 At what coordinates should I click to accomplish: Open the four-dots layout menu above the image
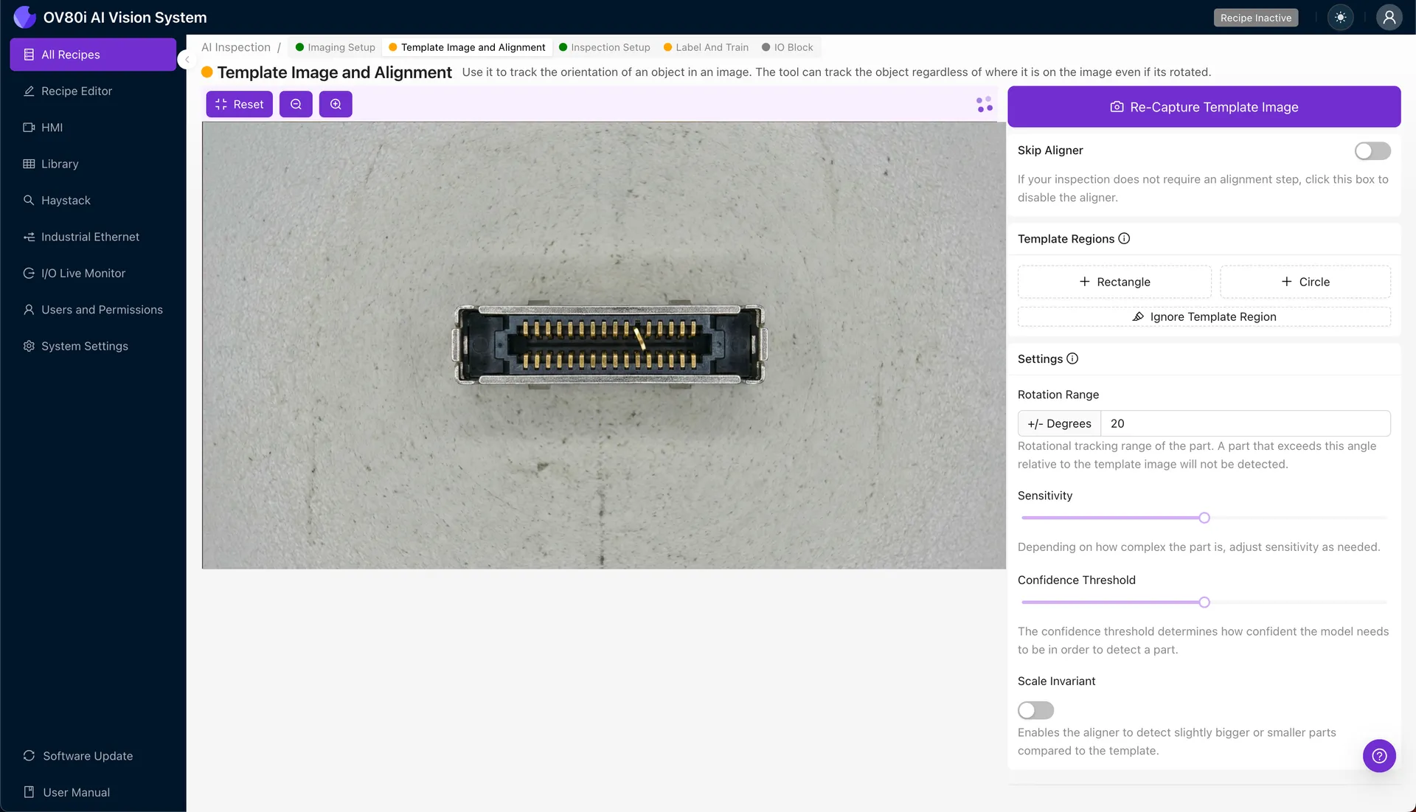click(984, 104)
